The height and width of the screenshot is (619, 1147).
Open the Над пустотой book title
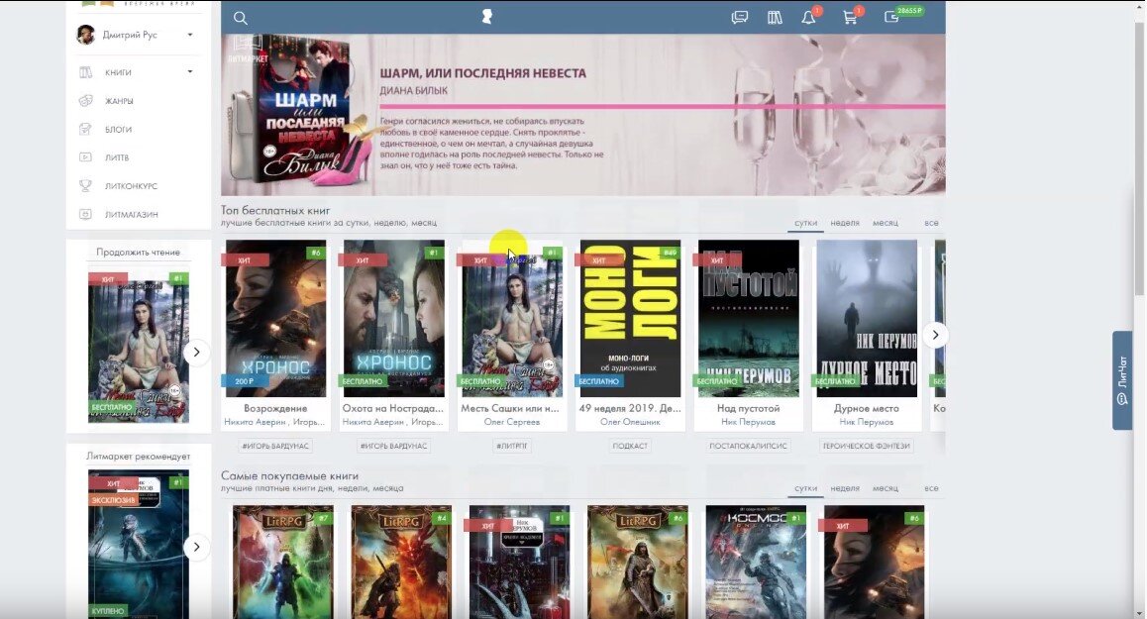pyautogui.click(x=749, y=408)
